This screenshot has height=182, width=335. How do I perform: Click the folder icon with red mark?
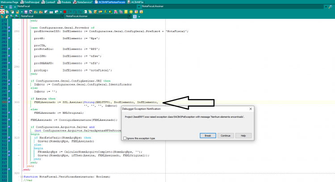pyautogui.click(x=41, y=12)
